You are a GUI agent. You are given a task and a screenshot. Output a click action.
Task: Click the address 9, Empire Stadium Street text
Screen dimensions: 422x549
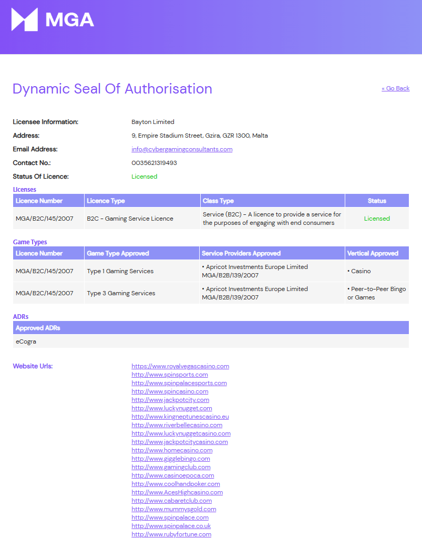point(200,136)
